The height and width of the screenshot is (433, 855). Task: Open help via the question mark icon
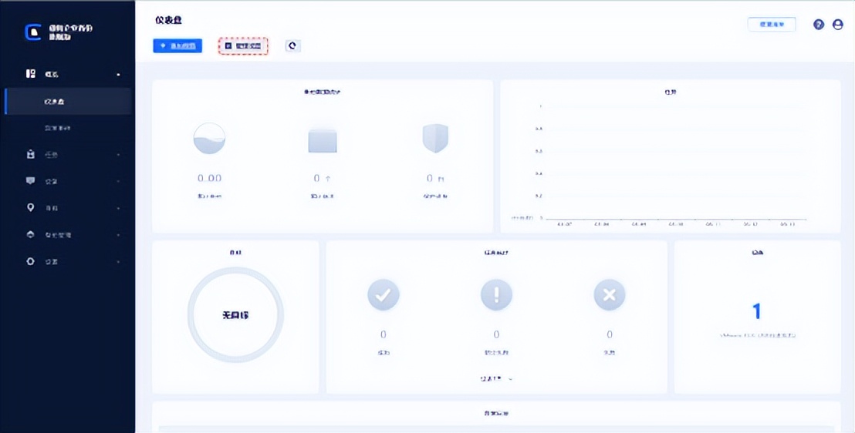click(x=819, y=25)
